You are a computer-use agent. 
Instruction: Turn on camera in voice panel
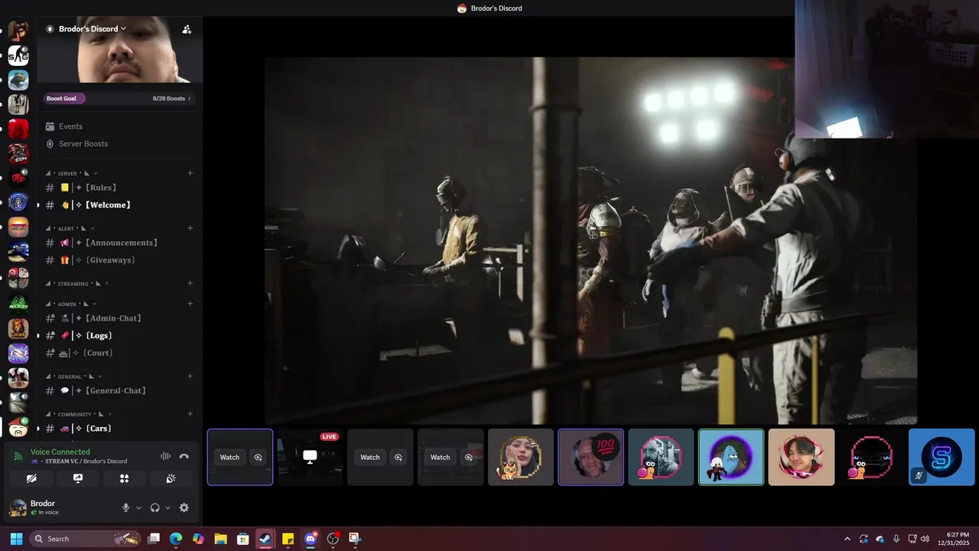point(31,478)
